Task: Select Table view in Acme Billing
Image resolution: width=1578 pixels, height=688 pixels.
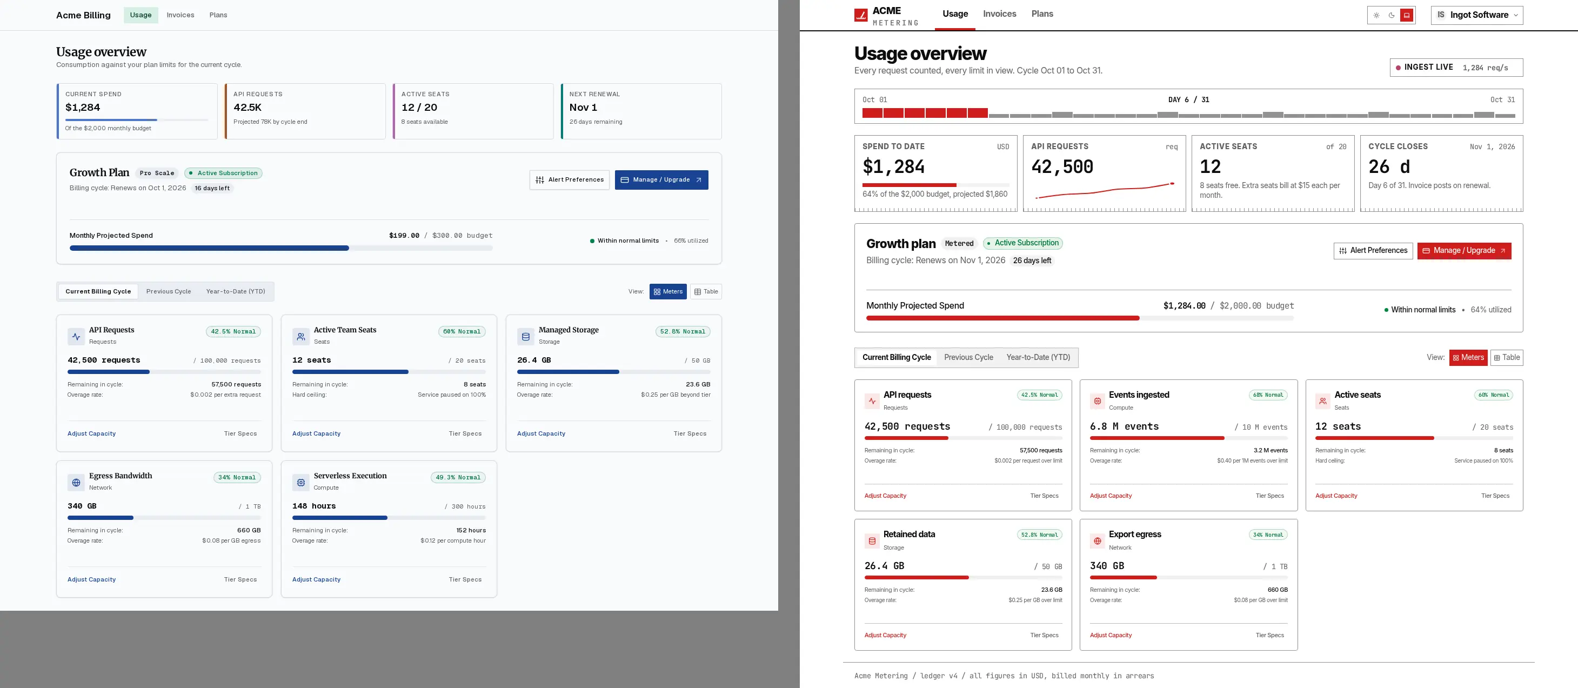Action: (706, 292)
